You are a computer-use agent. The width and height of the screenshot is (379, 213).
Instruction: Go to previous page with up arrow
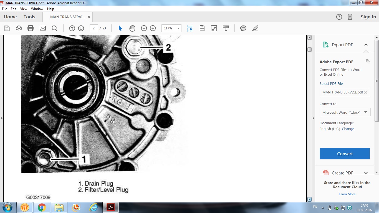pos(72,28)
